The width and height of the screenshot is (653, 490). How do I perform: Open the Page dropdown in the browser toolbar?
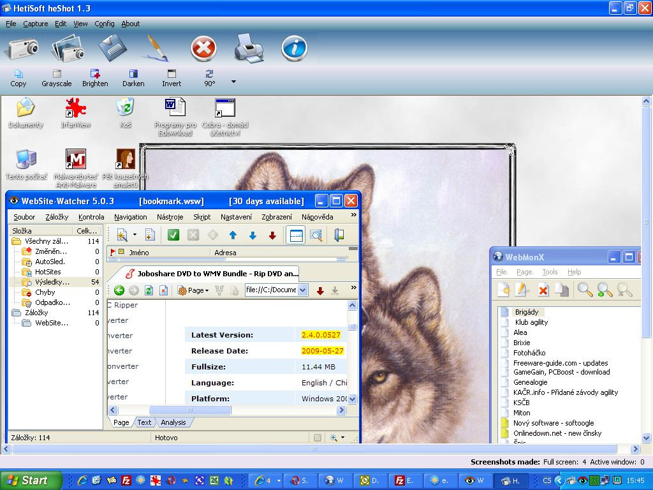193,290
